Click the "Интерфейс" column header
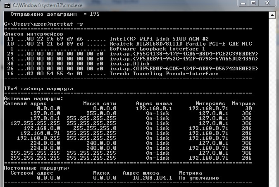 (210, 103)
